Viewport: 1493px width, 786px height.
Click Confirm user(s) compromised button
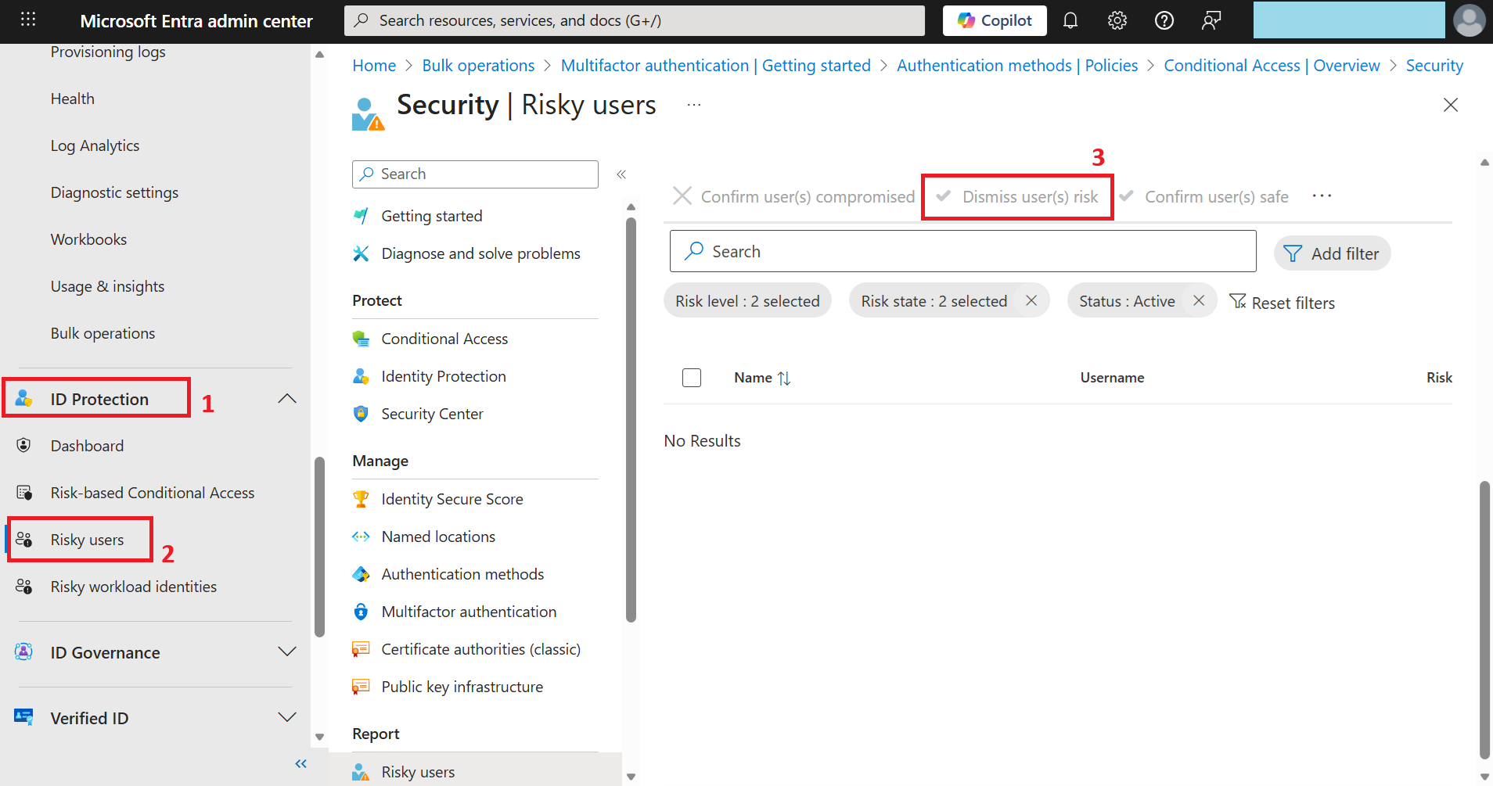(793, 196)
